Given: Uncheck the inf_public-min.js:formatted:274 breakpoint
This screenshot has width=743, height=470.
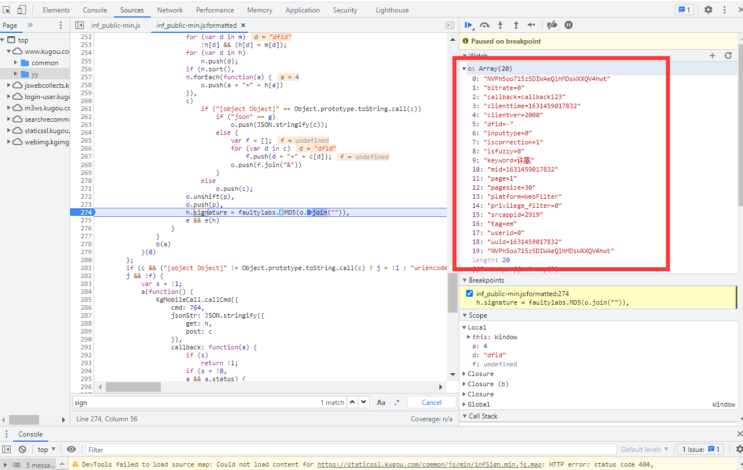Looking at the screenshot, I should pyautogui.click(x=469, y=293).
